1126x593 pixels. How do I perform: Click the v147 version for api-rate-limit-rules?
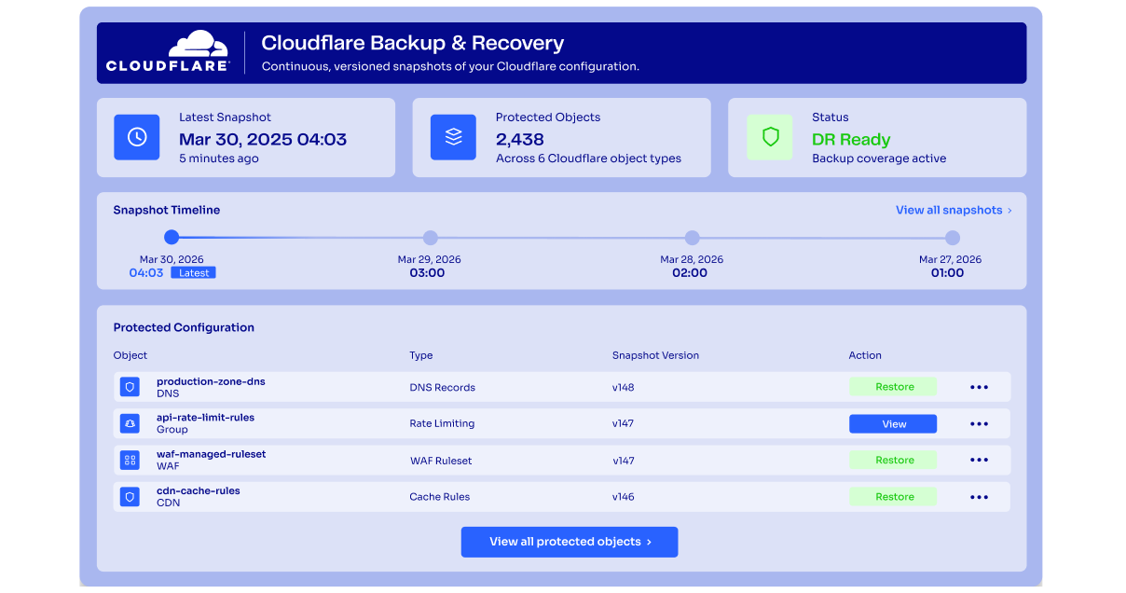click(623, 423)
